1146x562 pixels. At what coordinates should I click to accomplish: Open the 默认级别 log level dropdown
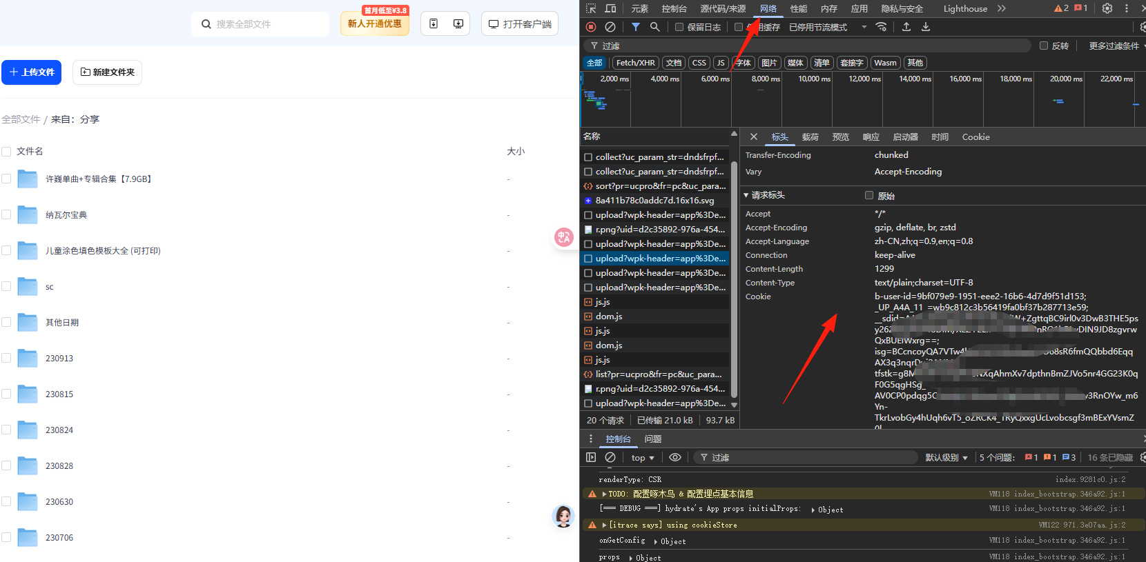click(946, 457)
